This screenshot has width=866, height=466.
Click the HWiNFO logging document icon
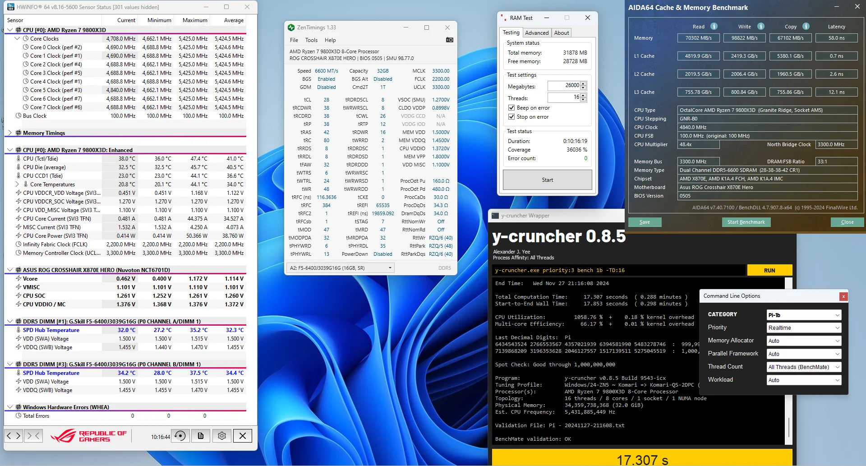pyautogui.click(x=201, y=436)
